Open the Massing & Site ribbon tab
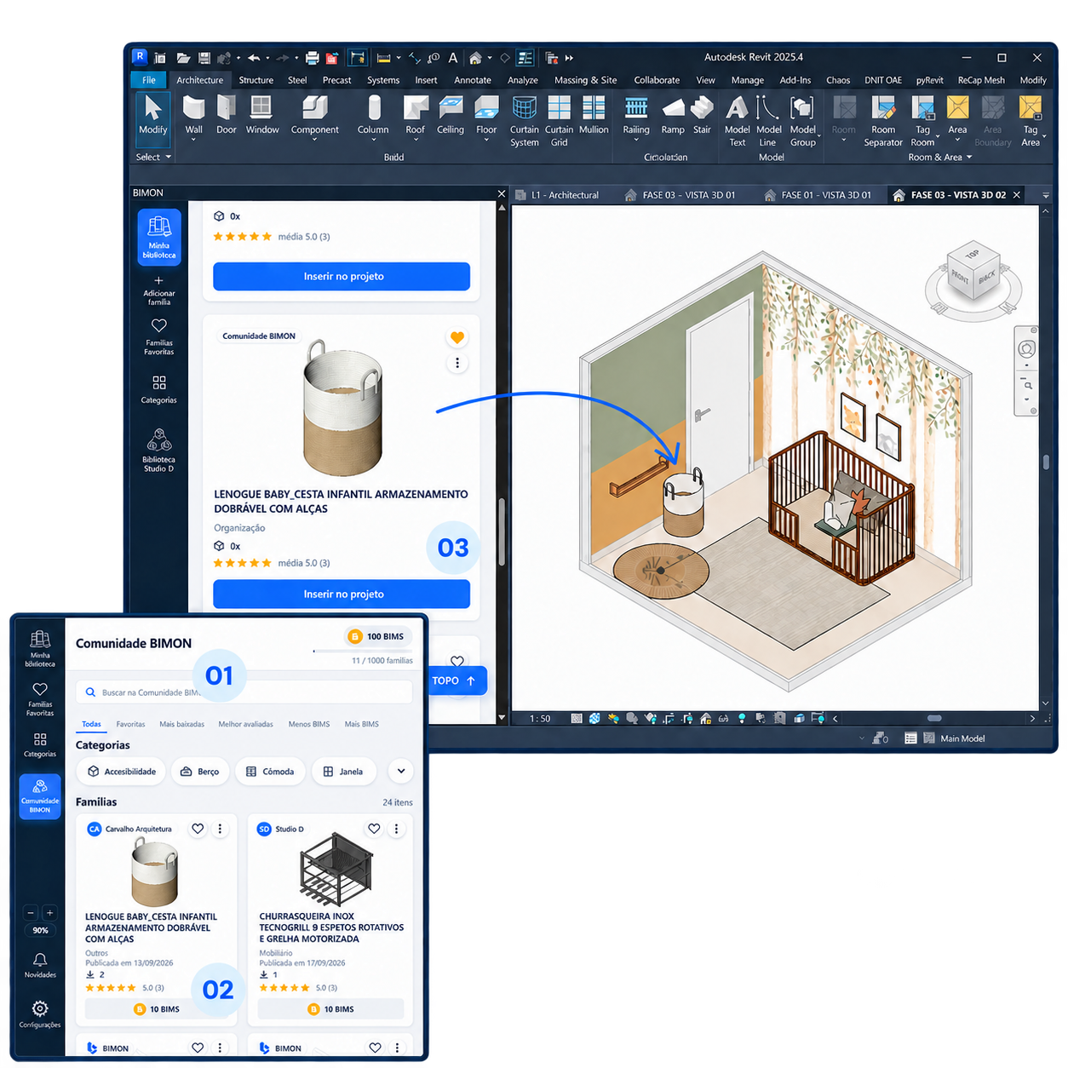The height and width of the screenshot is (1068, 1068). pyautogui.click(x=586, y=80)
